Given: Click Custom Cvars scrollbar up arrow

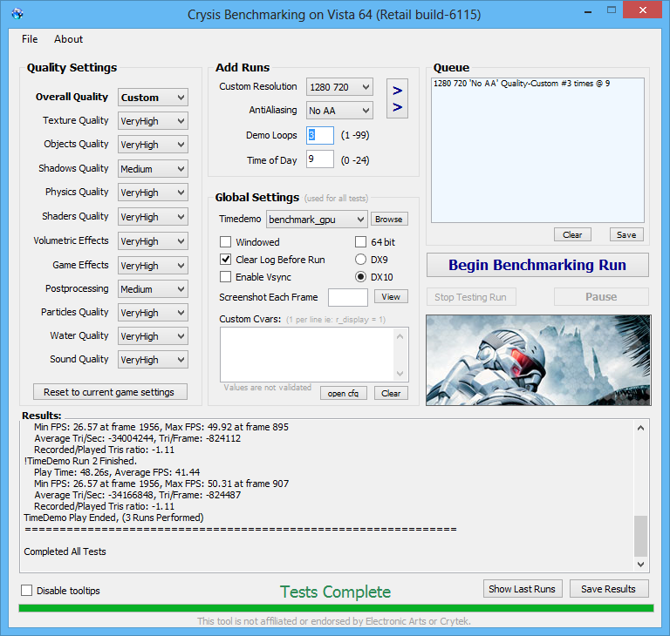Looking at the screenshot, I should click(400, 336).
